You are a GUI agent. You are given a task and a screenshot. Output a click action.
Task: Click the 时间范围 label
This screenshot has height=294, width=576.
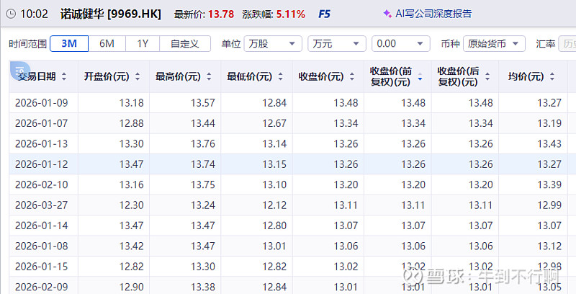coord(28,44)
